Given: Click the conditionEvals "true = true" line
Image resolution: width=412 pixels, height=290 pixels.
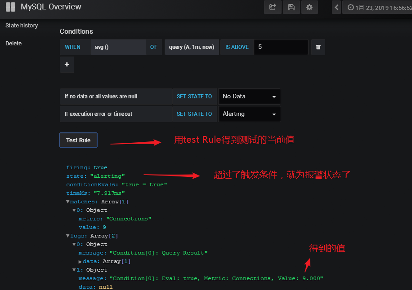Looking at the screenshot, I should 116,185.
